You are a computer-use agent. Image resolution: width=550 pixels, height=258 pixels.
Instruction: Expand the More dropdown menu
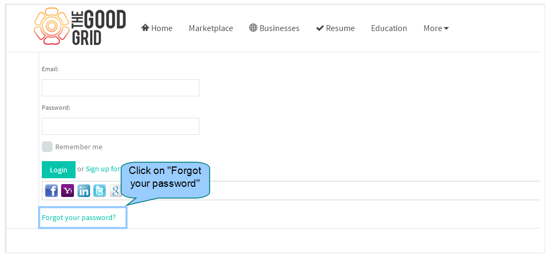pos(436,28)
